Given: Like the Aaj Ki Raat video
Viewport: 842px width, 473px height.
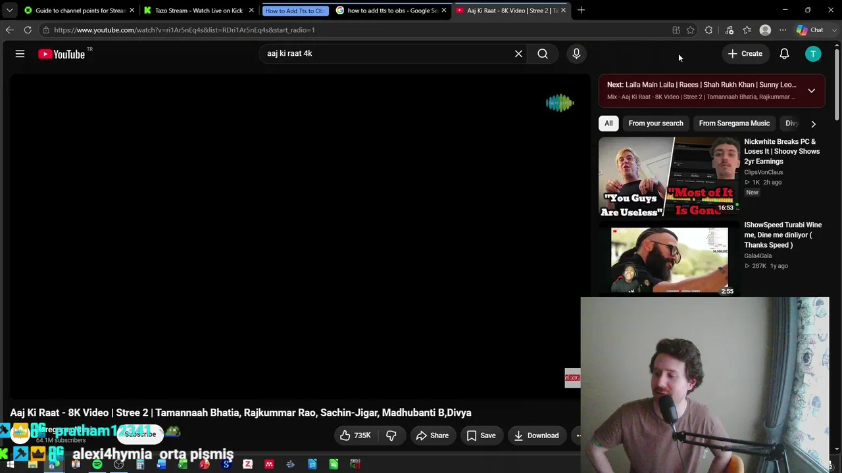Looking at the screenshot, I should tap(355, 436).
